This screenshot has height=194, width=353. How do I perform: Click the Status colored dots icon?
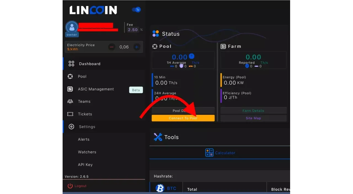[x=156, y=34]
